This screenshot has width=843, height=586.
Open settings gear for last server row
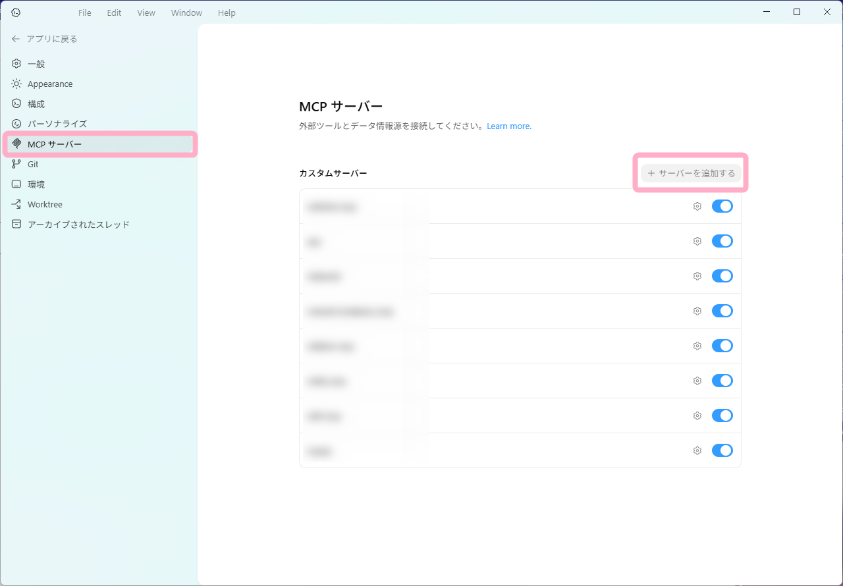pos(697,450)
